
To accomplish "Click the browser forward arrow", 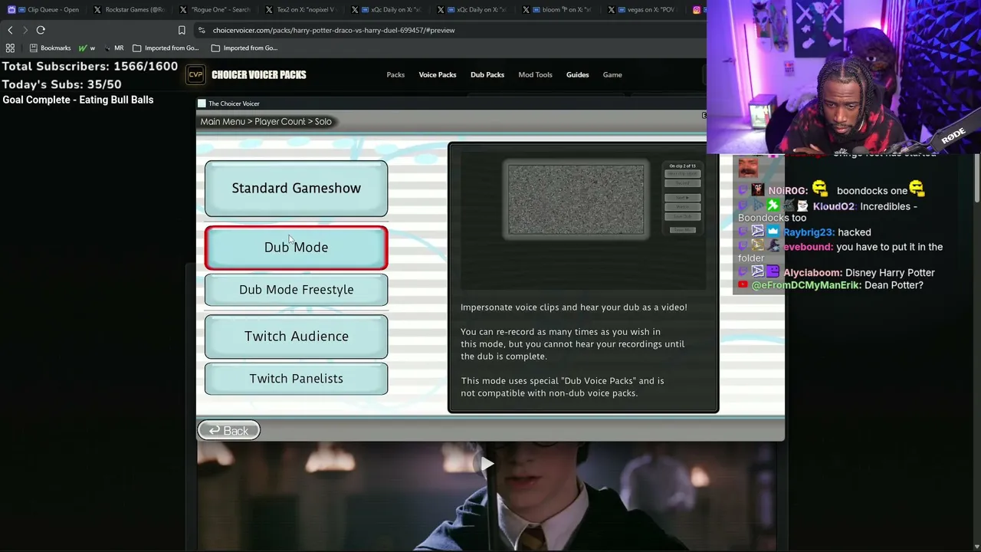I will coord(25,30).
